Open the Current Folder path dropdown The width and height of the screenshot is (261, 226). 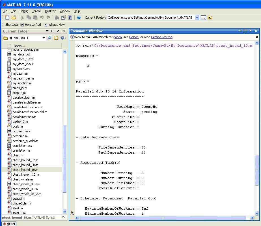(x=197, y=18)
